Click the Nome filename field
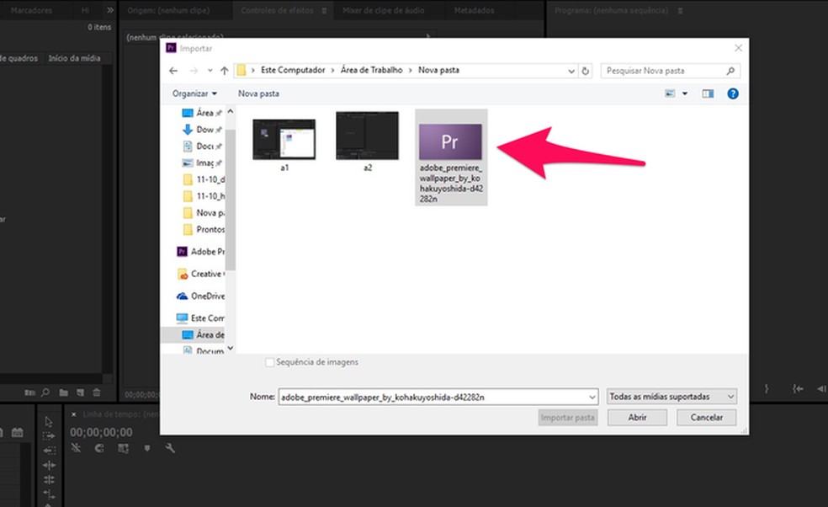 438,397
